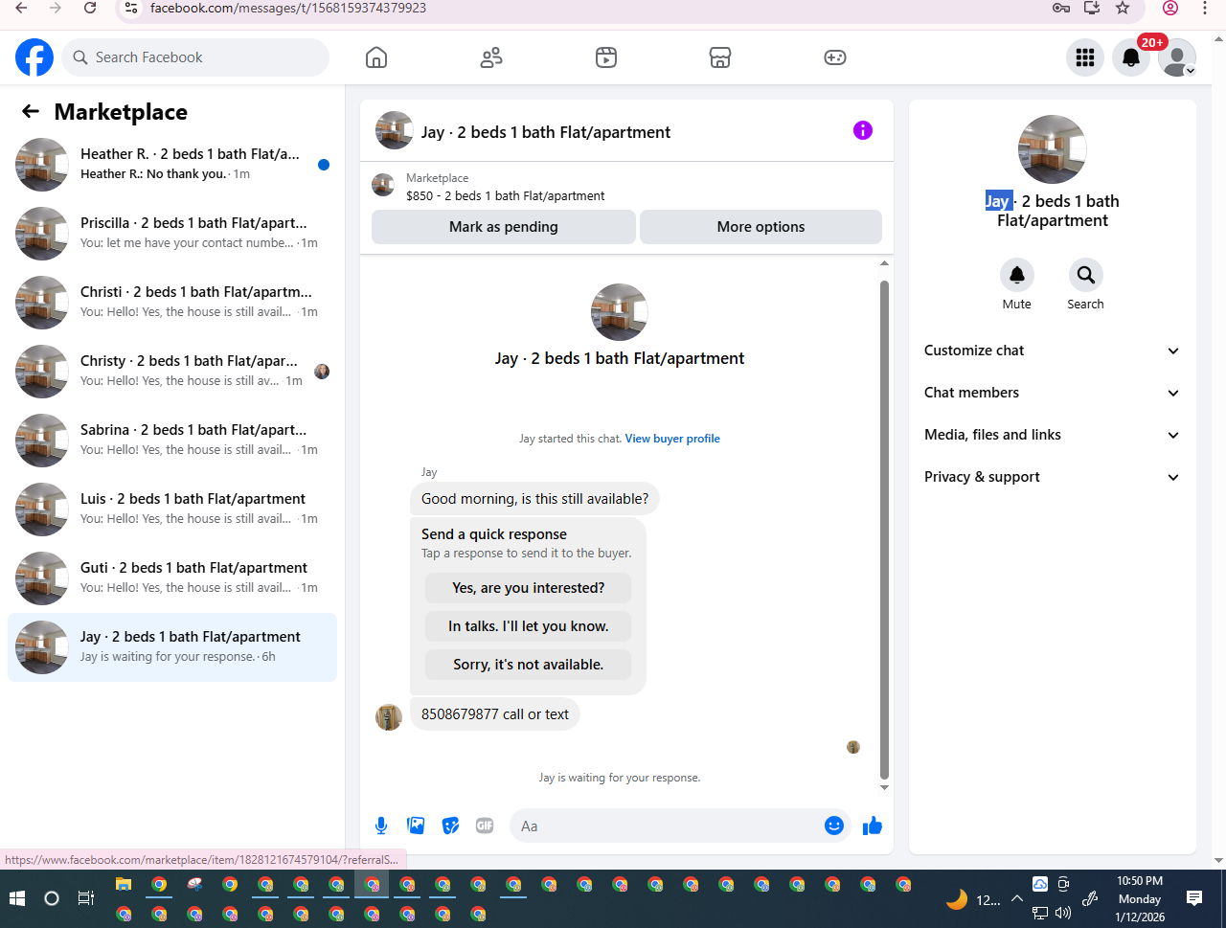Click the sender avatar beside the phone number message

[389, 717]
